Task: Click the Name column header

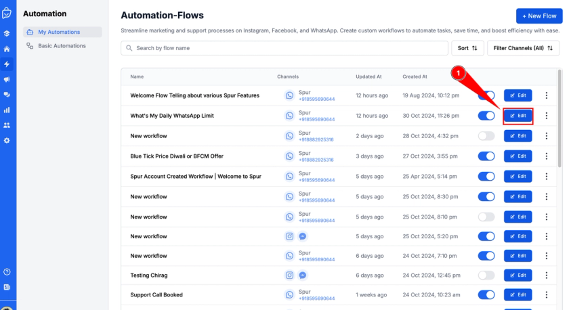Action: 137,76
